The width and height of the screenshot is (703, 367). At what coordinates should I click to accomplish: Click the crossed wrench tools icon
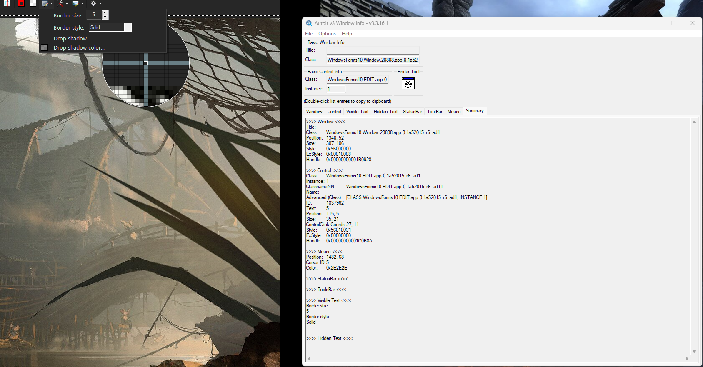(x=60, y=3)
